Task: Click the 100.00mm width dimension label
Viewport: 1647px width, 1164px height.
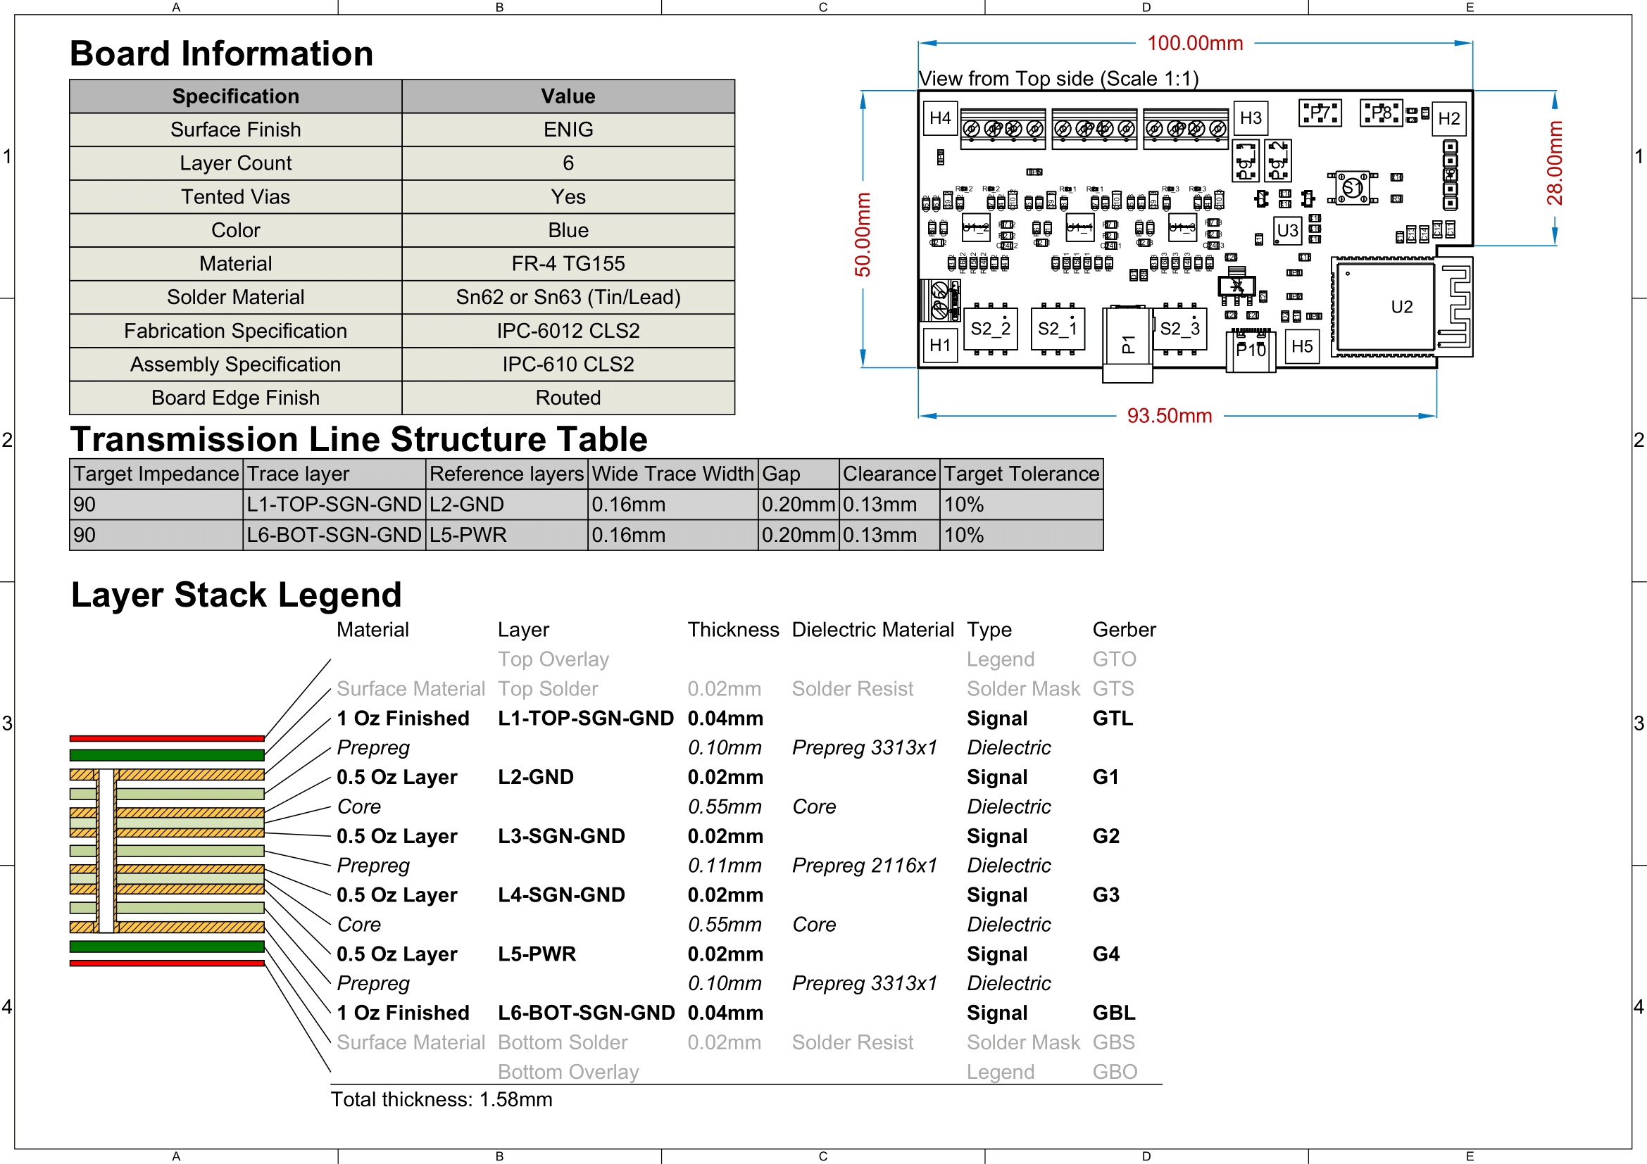Action: [x=1194, y=43]
